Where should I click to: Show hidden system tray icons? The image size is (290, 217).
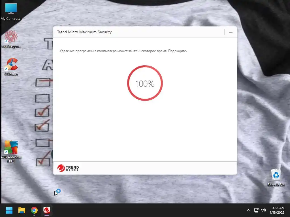coord(249,210)
